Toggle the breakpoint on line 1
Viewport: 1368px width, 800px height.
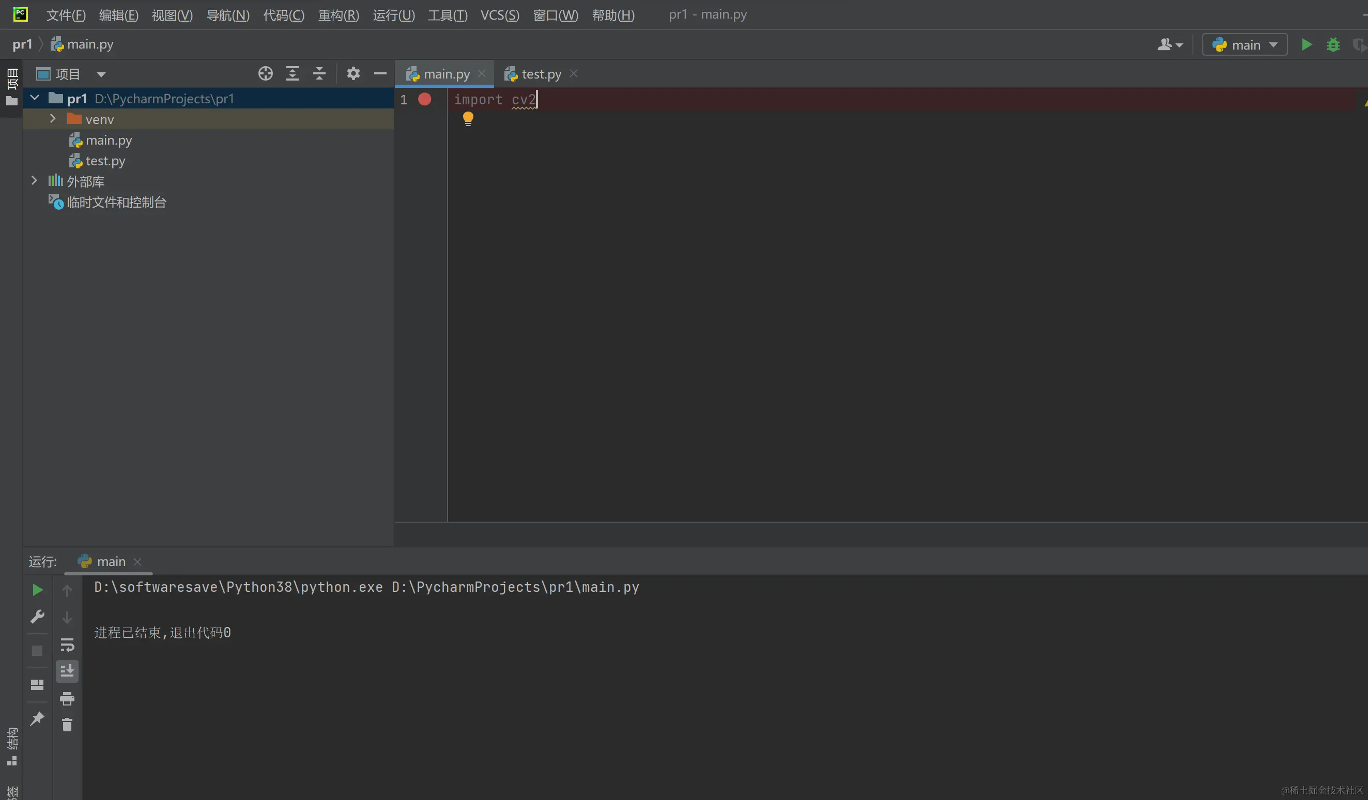[x=424, y=99]
